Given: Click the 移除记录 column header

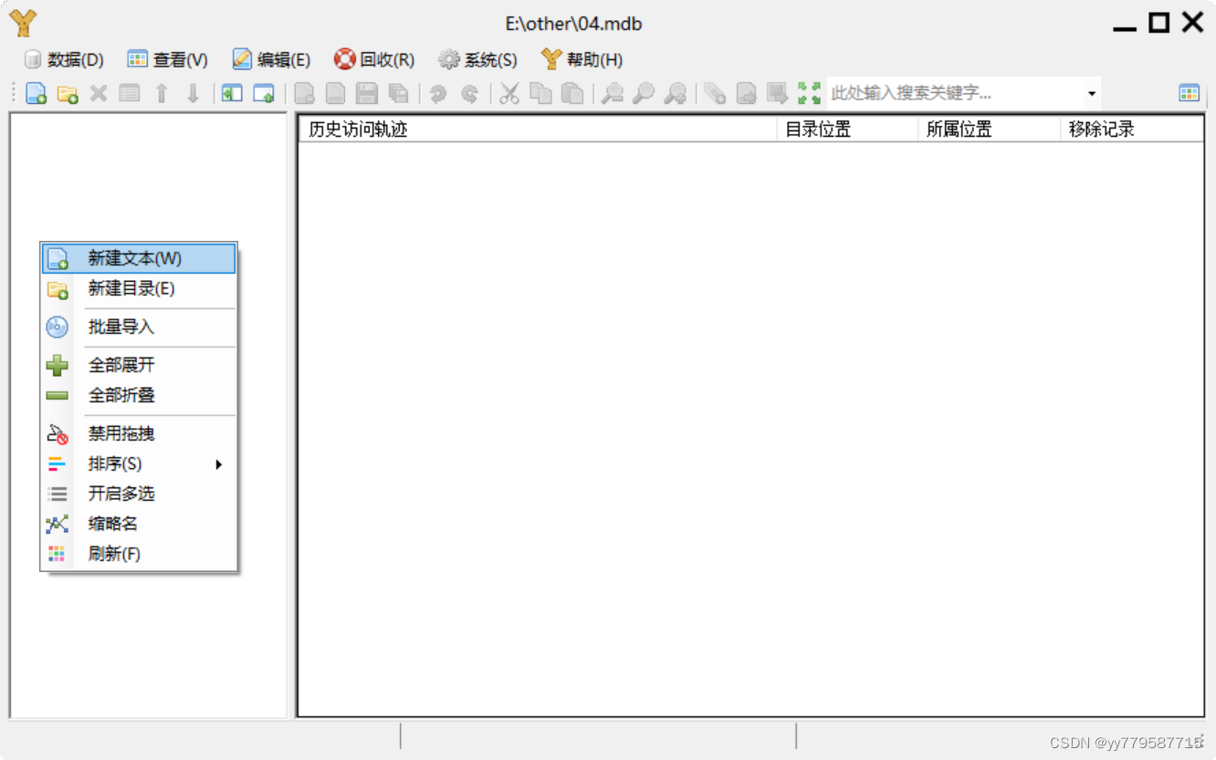Looking at the screenshot, I should point(1132,130).
